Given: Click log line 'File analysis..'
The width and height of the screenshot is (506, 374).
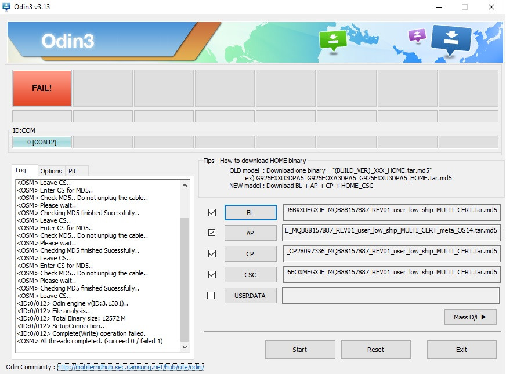Looking at the screenshot, I should point(53,311).
